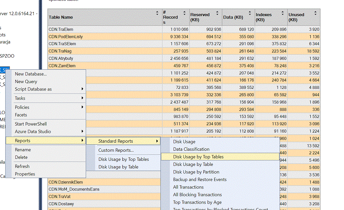Expand the Standard Reports submenu
Screen dimensions: 344x210
click(115, 141)
